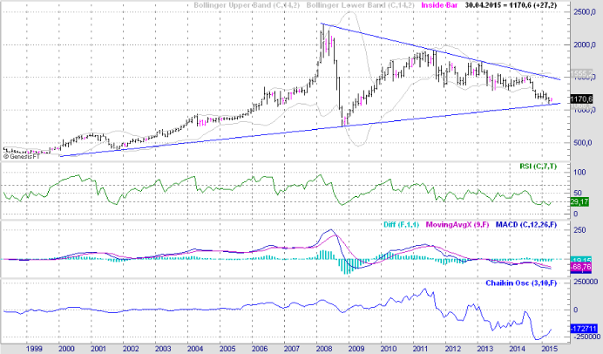Click the current price tag 1170,6

pyautogui.click(x=581, y=99)
